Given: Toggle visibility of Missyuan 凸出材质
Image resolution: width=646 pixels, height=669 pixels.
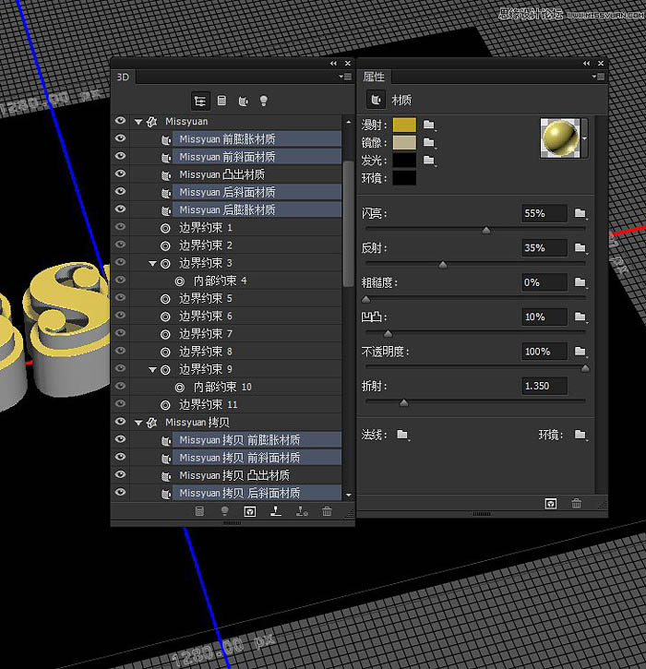Looking at the screenshot, I should [120, 173].
